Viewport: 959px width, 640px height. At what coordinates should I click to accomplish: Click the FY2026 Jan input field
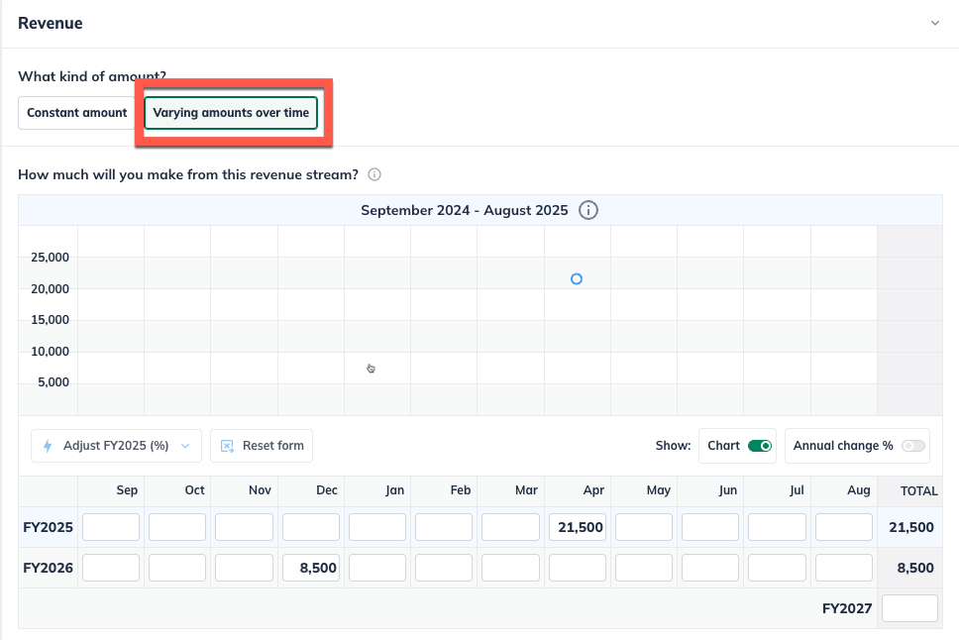pos(377,568)
